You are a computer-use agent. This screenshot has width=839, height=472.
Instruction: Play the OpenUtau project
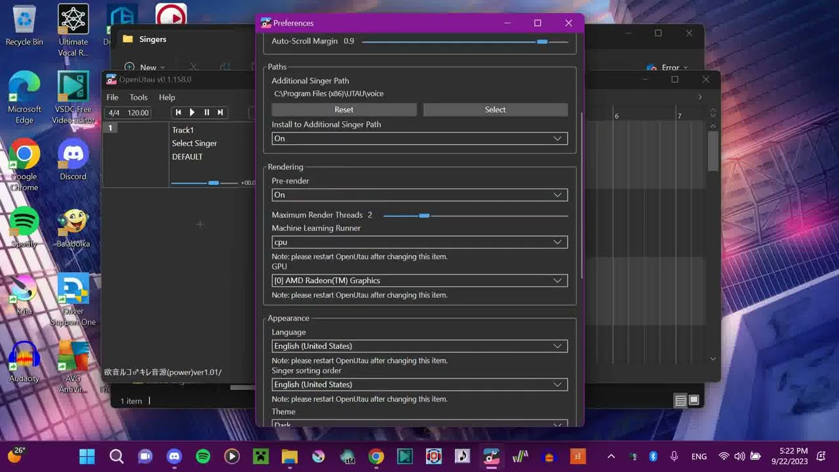click(x=192, y=113)
